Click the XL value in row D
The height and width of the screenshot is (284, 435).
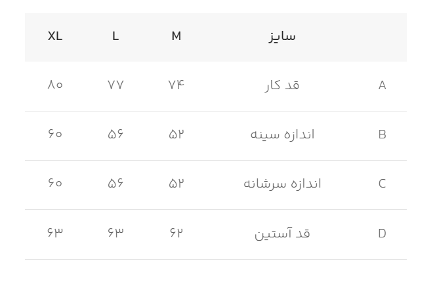pyautogui.click(x=55, y=233)
